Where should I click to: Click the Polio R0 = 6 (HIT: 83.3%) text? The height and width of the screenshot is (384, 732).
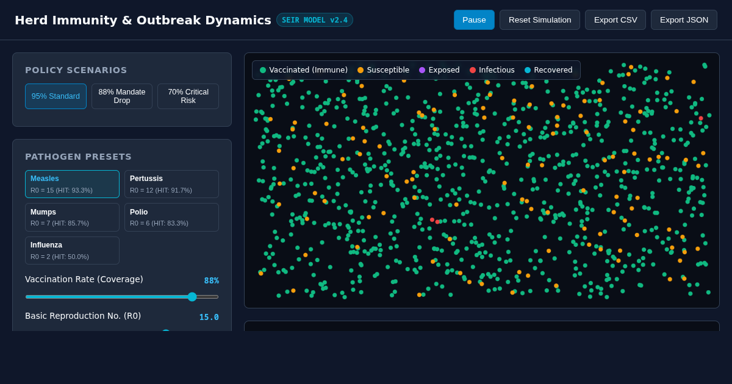159,223
